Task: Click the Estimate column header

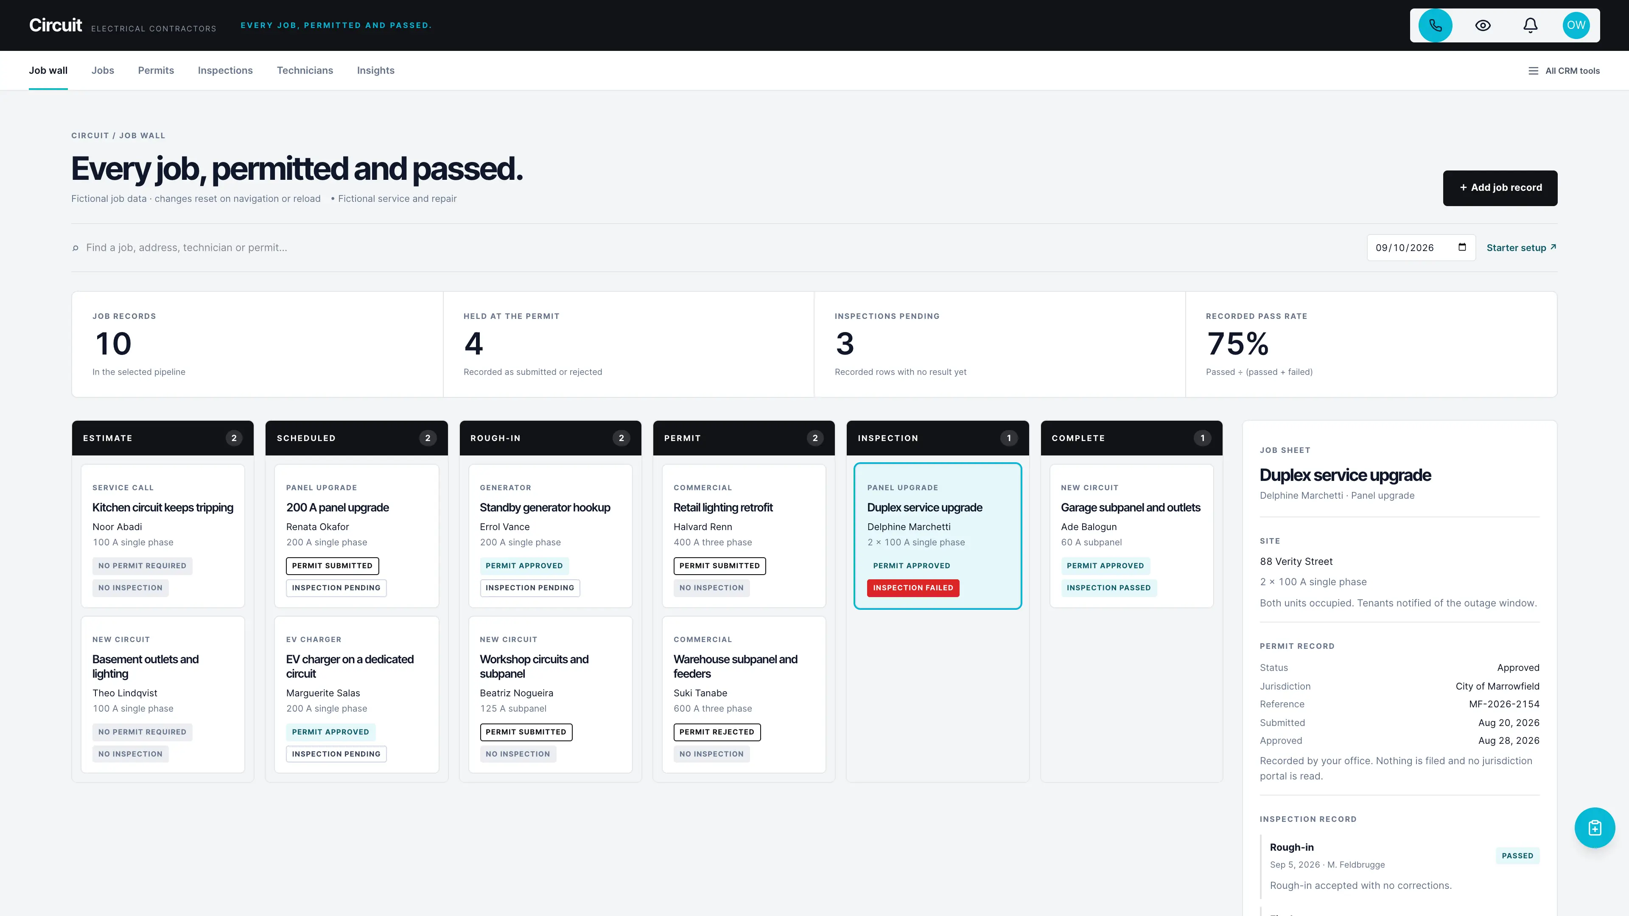Action: 162,438
